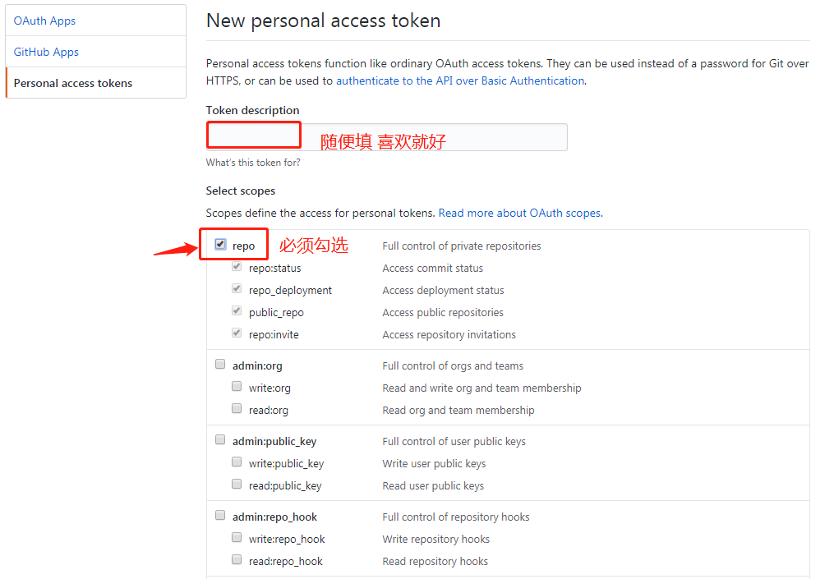This screenshot has width=834, height=579.
Task: Click the Token description input field
Action: [386, 136]
